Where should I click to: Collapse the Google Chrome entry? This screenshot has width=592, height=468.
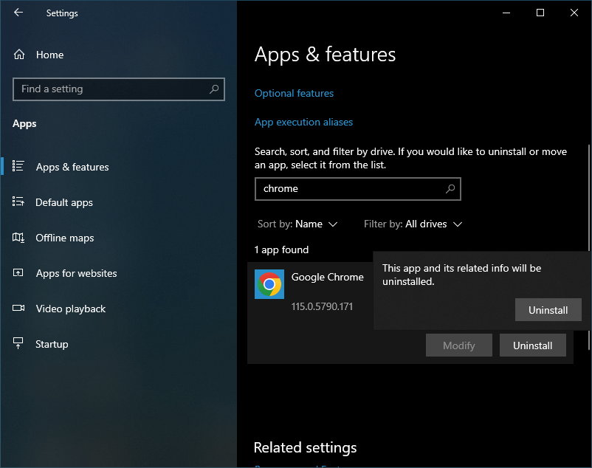[x=328, y=278]
